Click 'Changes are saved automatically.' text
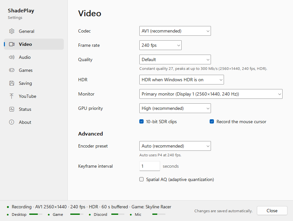The height and width of the screenshot is (221, 293). pos(223,211)
